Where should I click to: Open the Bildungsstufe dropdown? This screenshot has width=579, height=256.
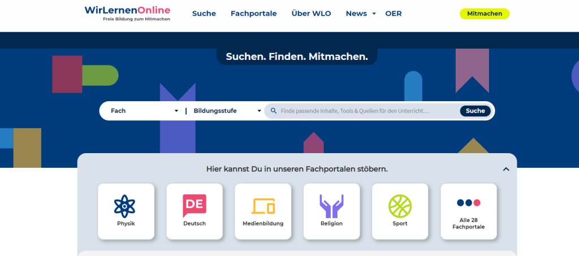pyautogui.click(x=227, y=111)
